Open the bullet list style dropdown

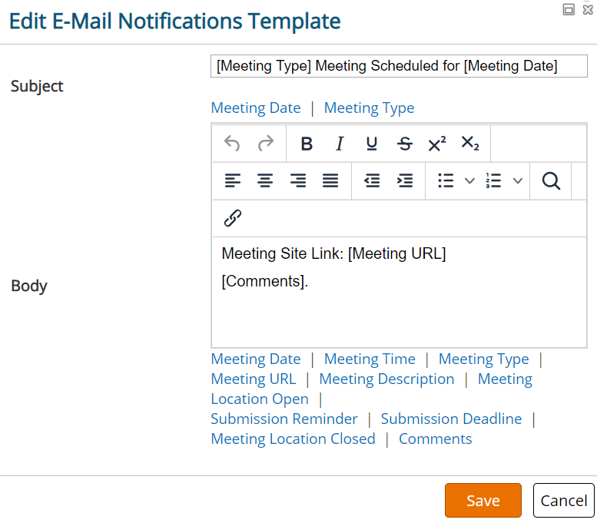tap(469, 180)
